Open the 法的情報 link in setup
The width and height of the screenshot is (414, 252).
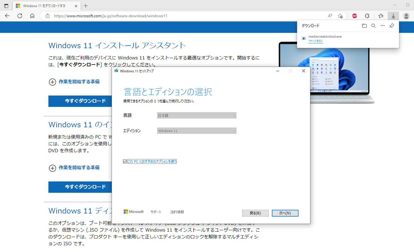(x=177, y=212)
